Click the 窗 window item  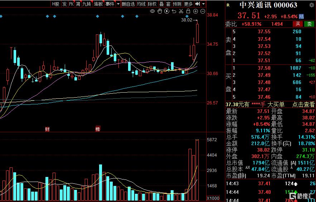click(x=168, y=4)
